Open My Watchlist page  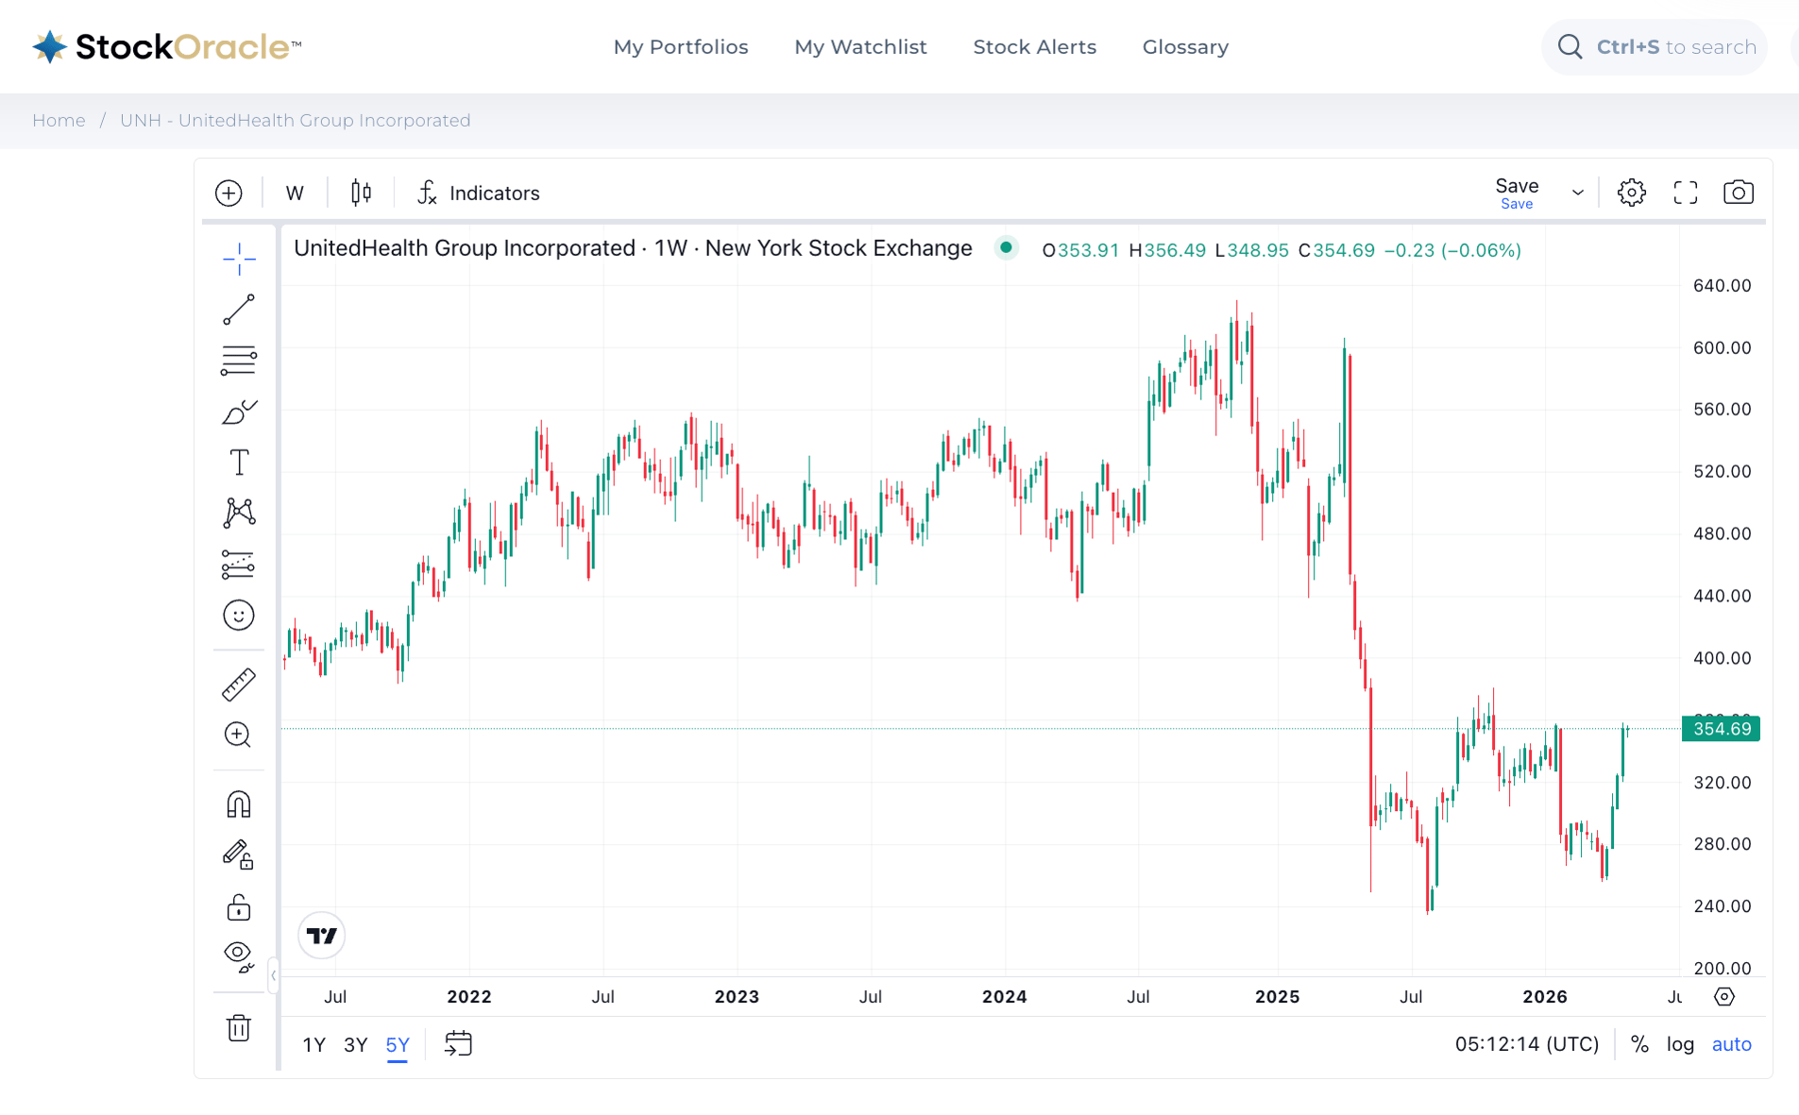(860, 47)
